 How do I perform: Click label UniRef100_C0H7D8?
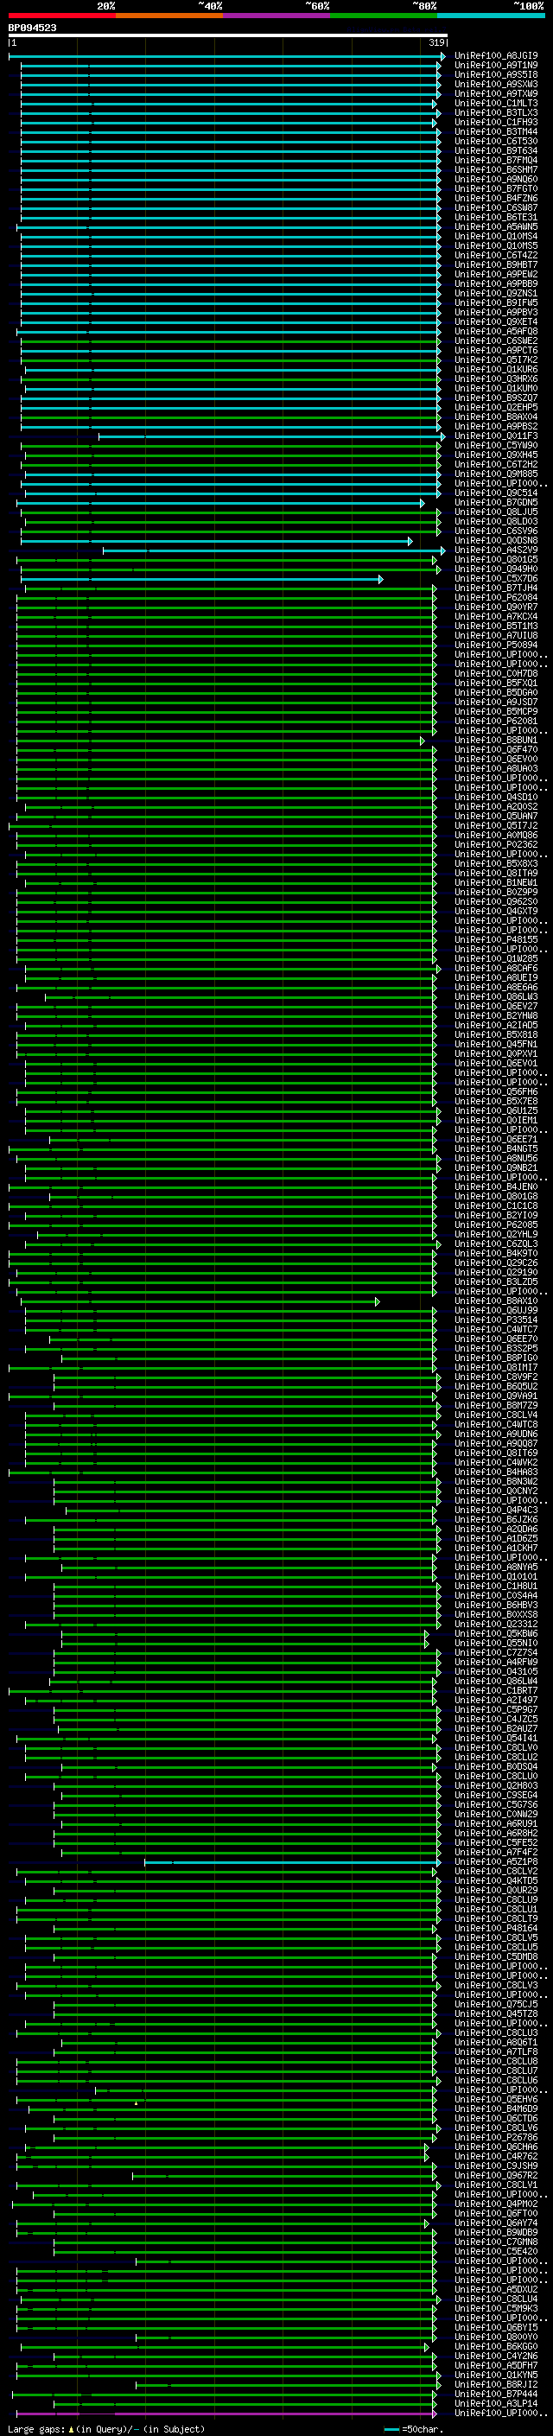click(x=496, y=674)
